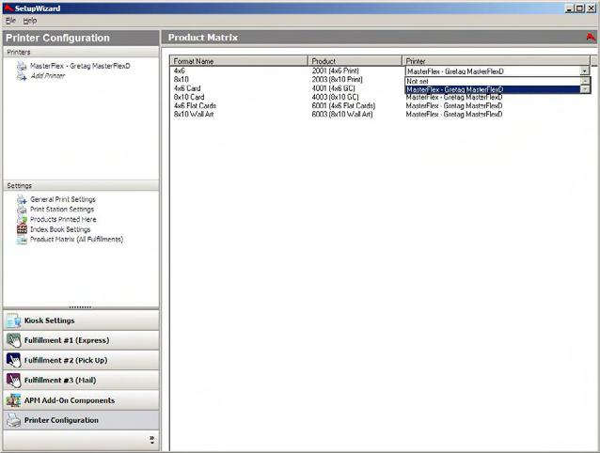Choose highlighted MasterFlex - Gretag MasterFlexD option

[x=493, y=89]
